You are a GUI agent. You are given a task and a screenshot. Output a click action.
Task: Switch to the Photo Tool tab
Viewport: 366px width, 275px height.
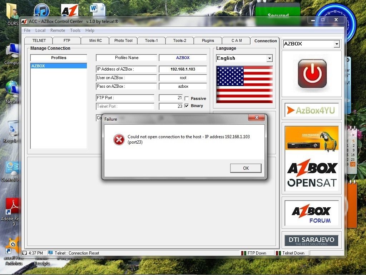point(123,40)
